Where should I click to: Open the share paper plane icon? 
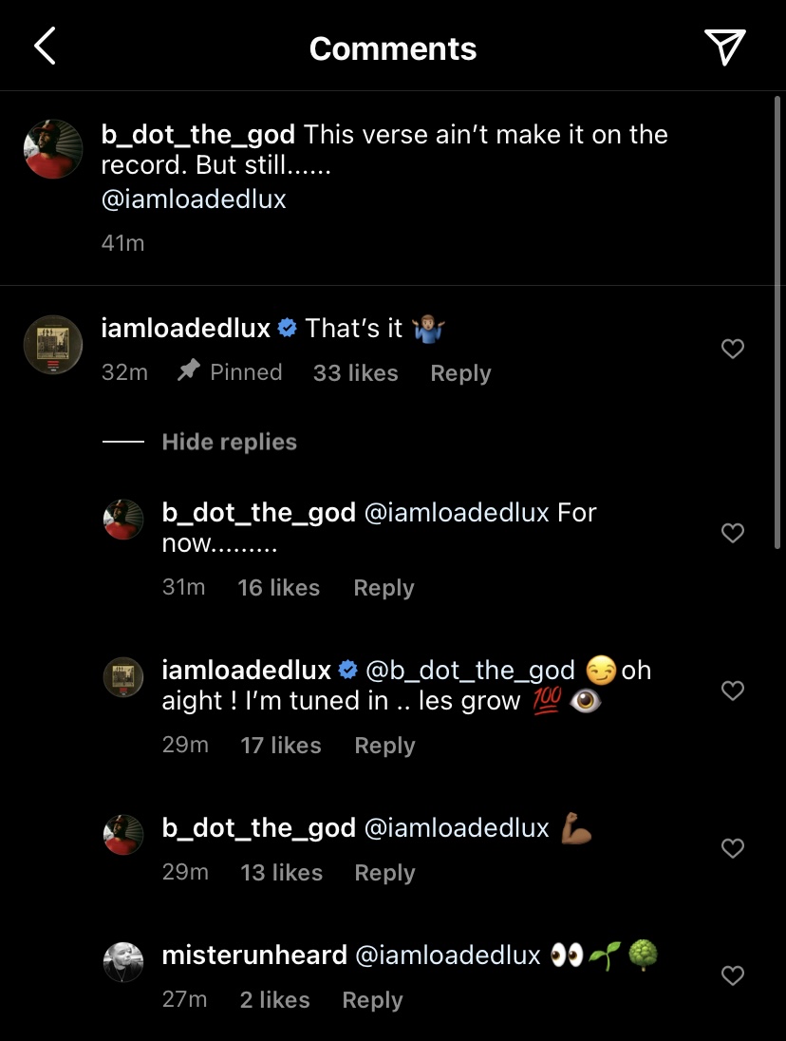coord(724,47)
